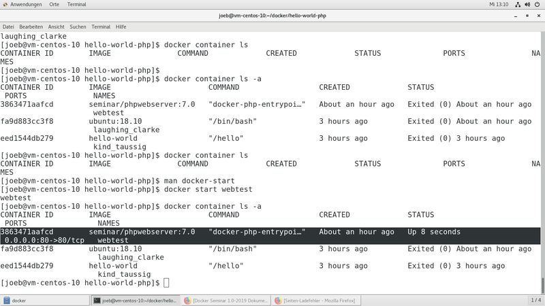
Task: Click 'man docker-start' command text
Action: pyautogui.click(x=199, y=181)
